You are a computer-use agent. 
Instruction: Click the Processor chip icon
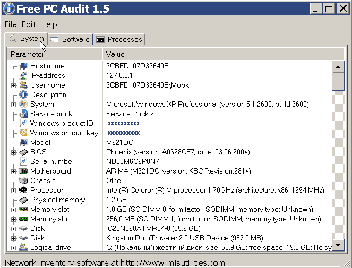point(23,191)
